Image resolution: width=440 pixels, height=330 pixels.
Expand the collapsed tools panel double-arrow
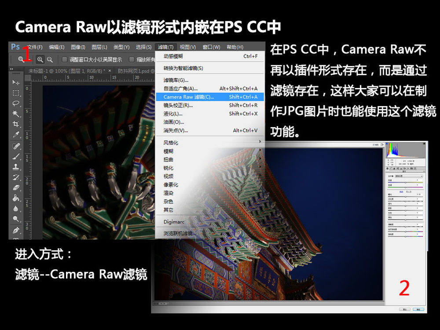click(11, 69)
